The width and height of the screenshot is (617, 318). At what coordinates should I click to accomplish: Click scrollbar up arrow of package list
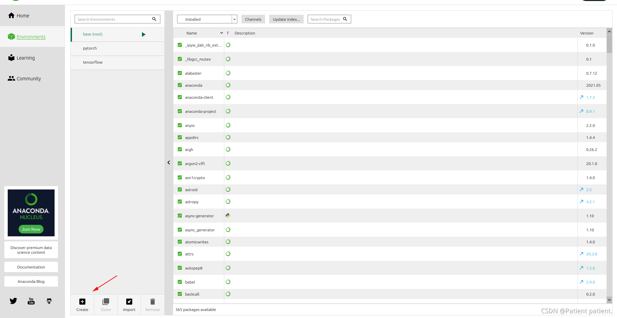609,31
